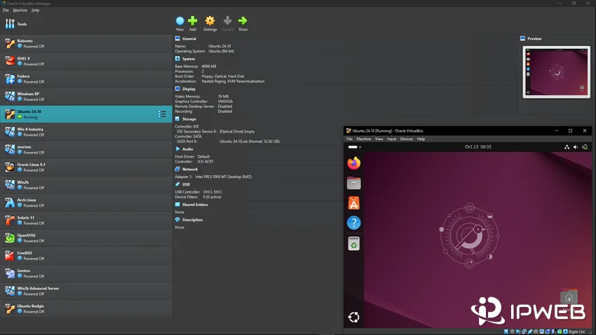Click the FreeBSD machine icon
Screen dimensions: 596x335
[10, 256]
